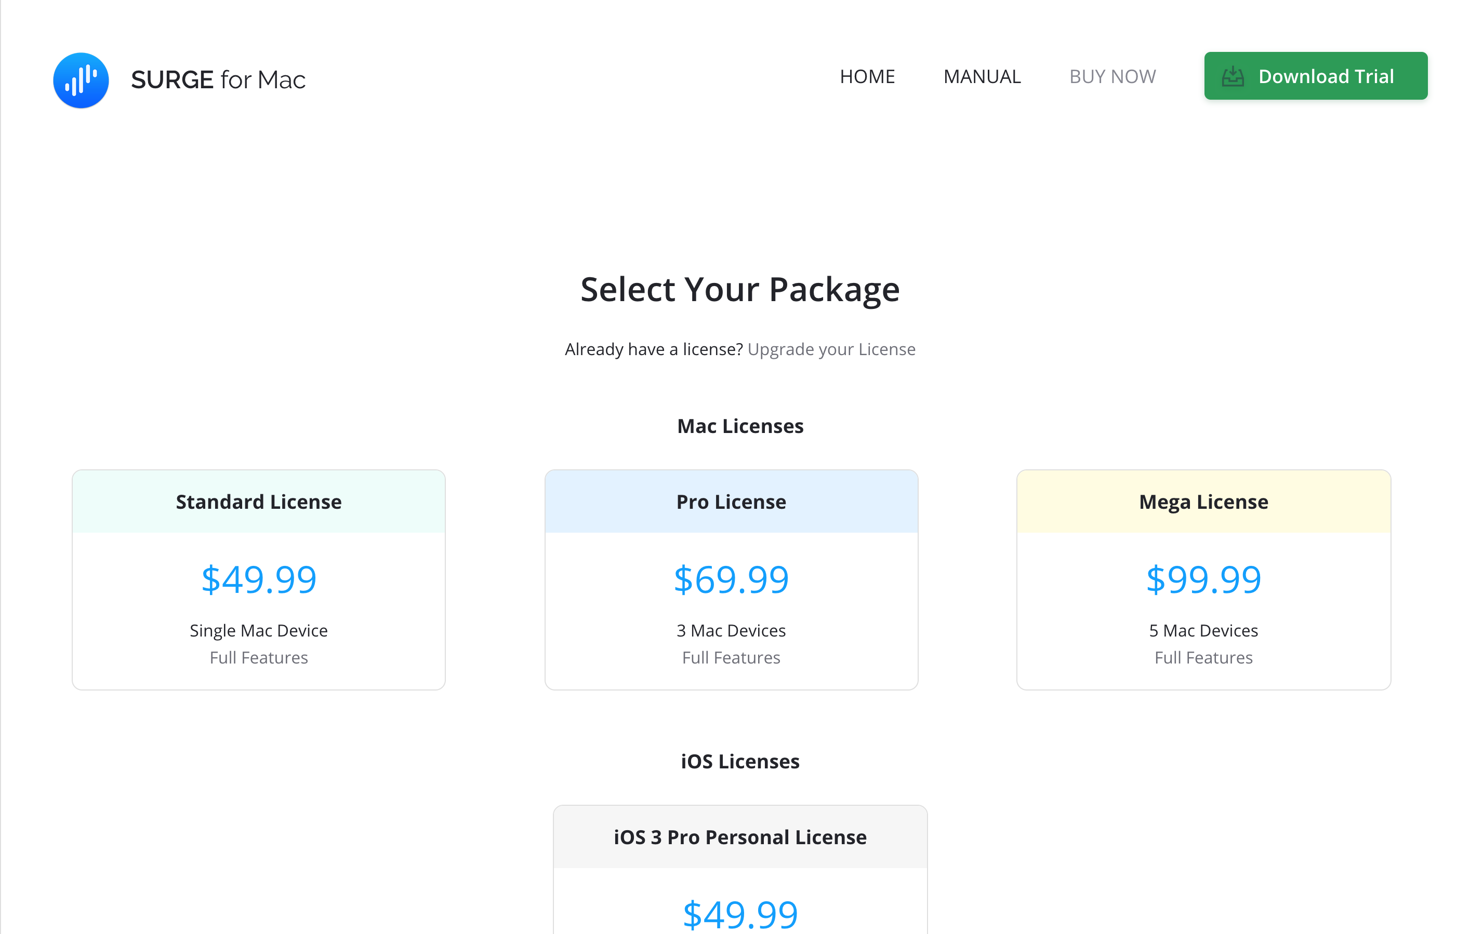Open the MANUAL navigation item
Screen dimensions: 1470x934
[x=982, y=76]
